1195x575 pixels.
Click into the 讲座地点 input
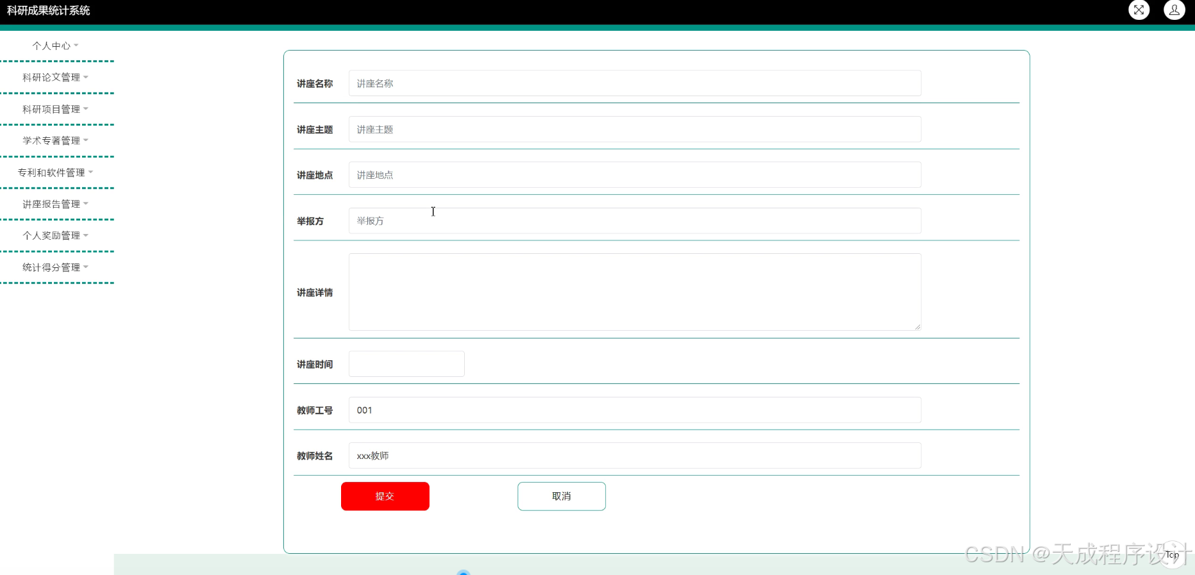(635, 175)
